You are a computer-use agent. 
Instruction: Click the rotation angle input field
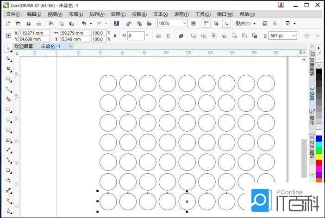(136, 36)
